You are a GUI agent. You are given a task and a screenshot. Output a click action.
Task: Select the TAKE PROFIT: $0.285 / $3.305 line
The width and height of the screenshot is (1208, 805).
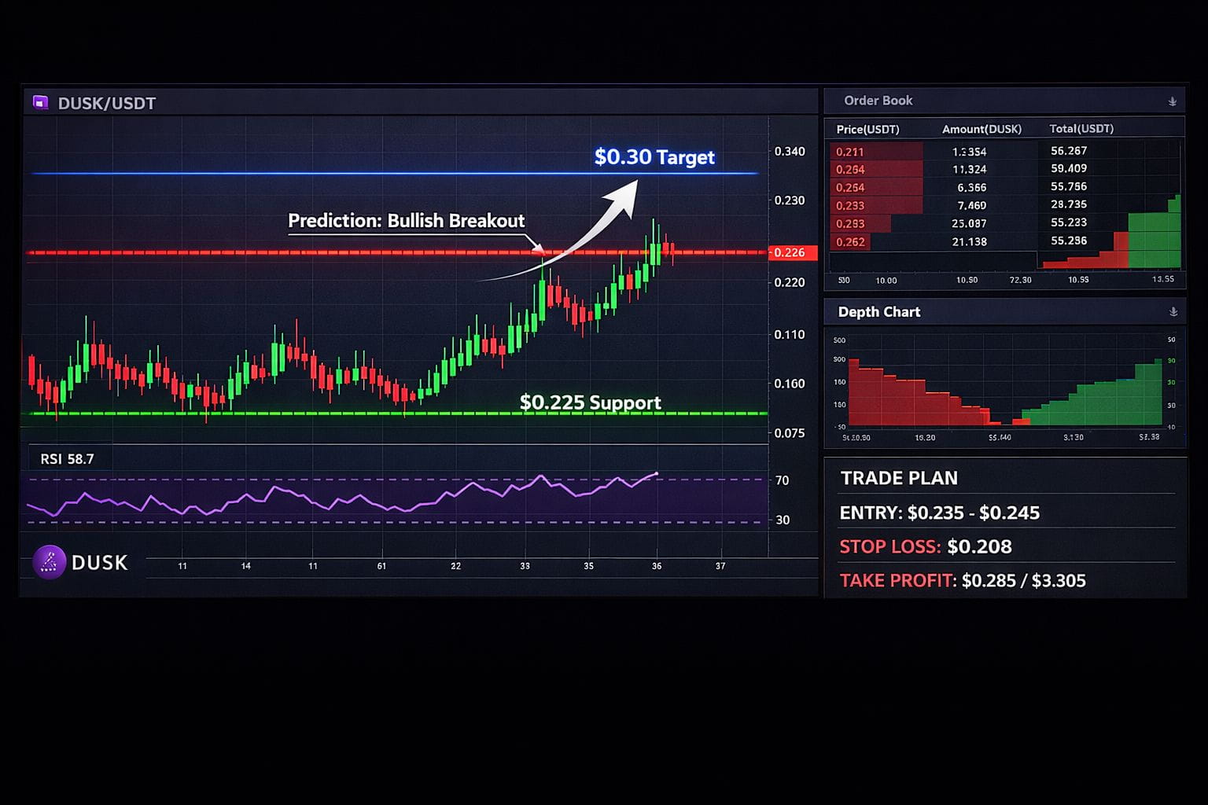(963, 580)
